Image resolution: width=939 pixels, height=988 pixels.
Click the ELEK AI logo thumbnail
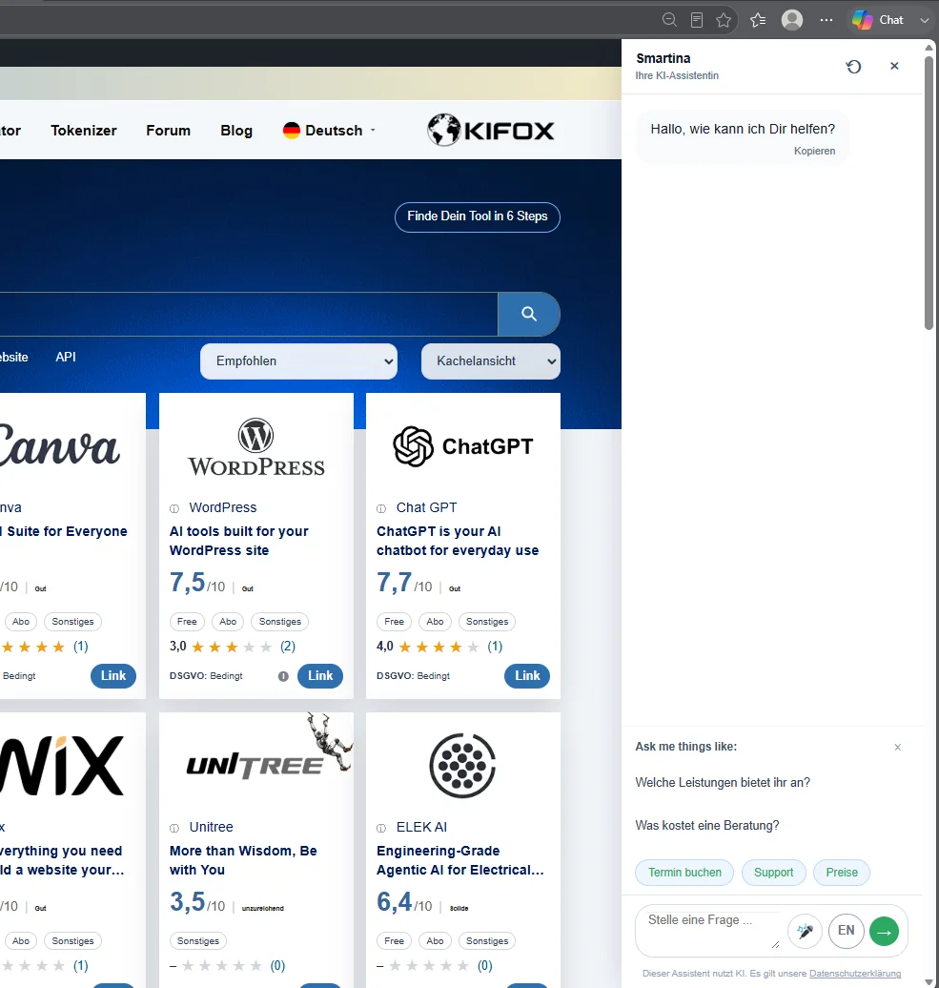pos(463,766)
